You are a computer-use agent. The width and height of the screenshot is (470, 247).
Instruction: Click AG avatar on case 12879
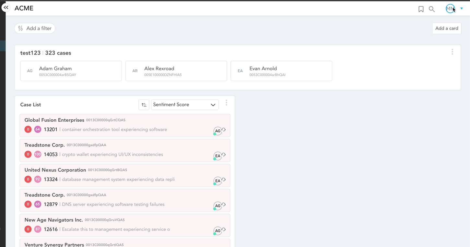point(218,206)
